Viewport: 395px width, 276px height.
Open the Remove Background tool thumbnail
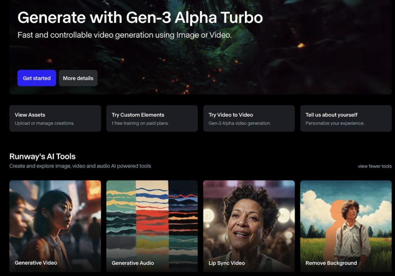pyautogui.click(x=346, y=220)
